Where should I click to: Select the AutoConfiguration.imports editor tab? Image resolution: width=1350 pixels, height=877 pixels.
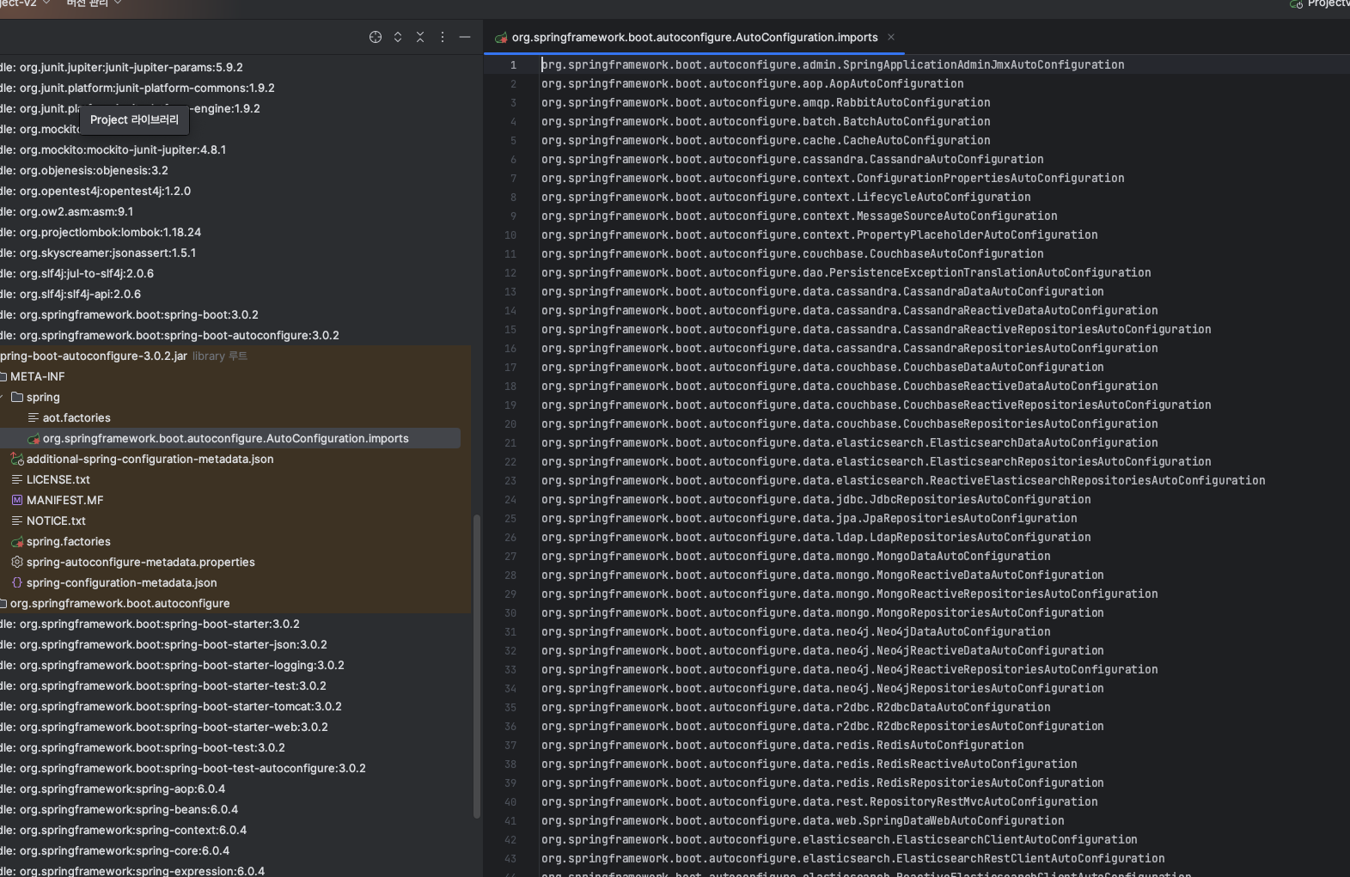point(694,37)
